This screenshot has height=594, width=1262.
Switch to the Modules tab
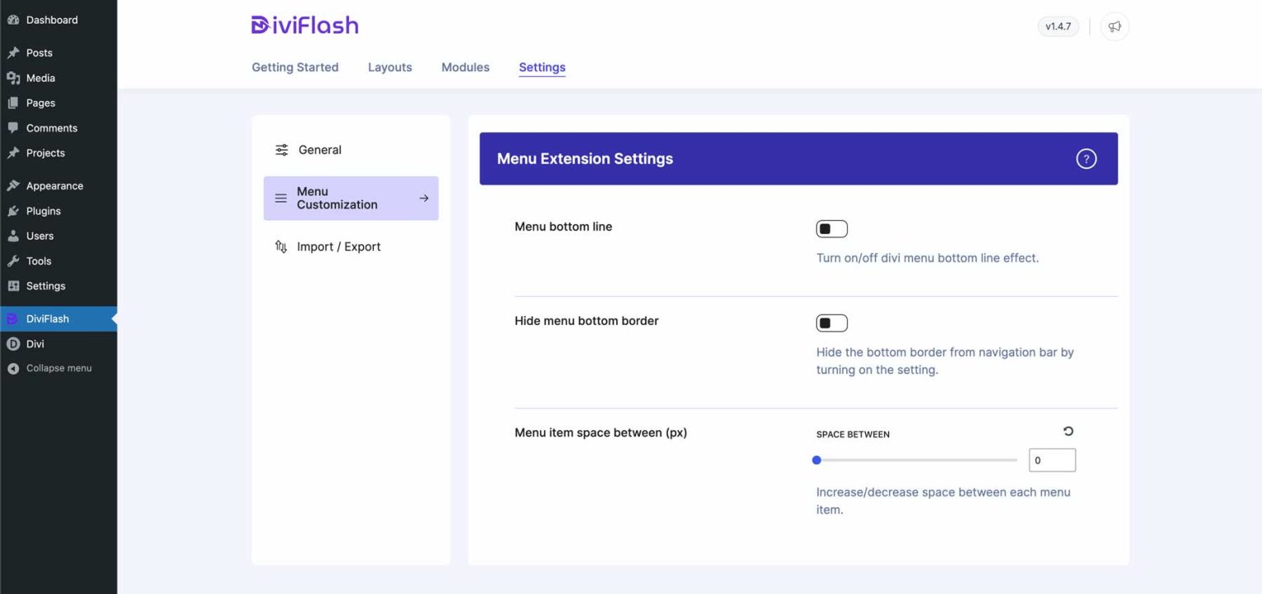click(465, 67)
